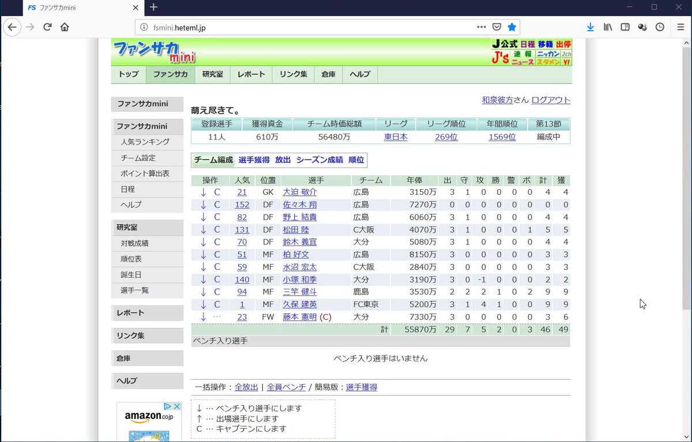Image resolution: width=692 pixels, height=442 pixels.
Task: Open トップ in the site menu
Action: [x=129, y=74]
